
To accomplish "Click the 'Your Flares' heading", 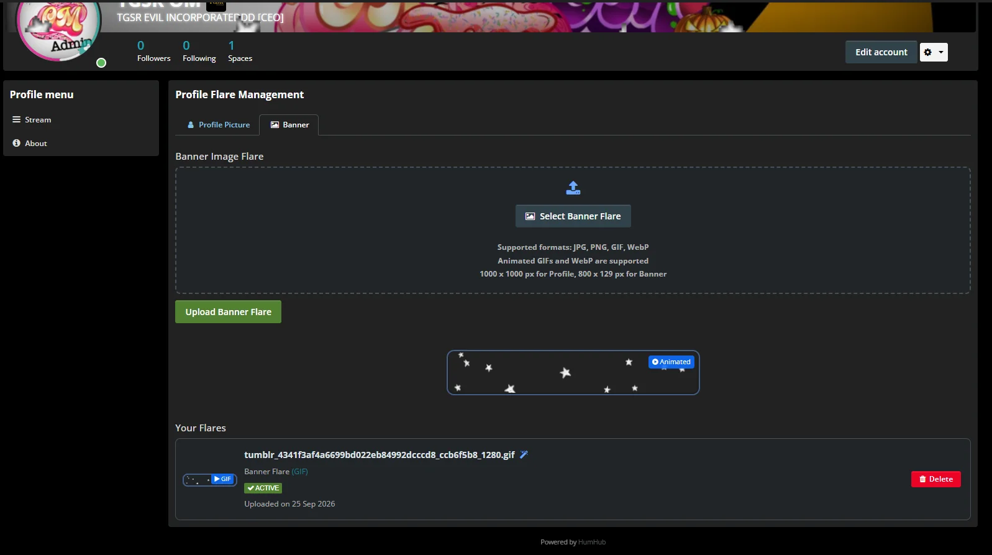I will tap(201, 428).
